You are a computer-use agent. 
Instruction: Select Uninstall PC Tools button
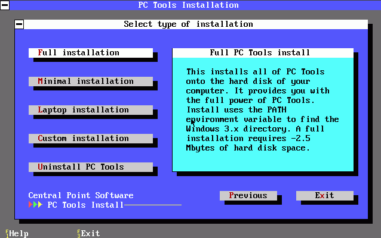[91, 167]
